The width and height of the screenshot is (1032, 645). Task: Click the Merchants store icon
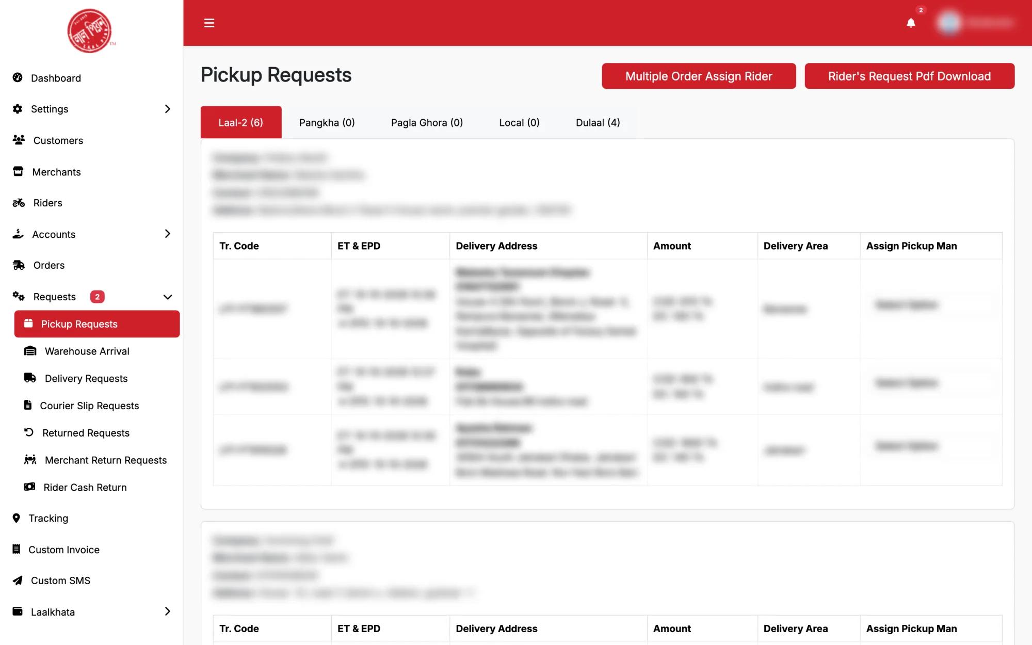coord(18,171)
